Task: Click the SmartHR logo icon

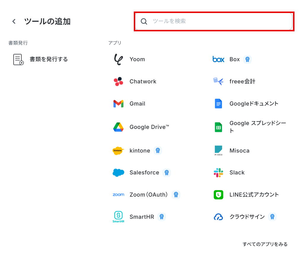Action: (118, 217)
